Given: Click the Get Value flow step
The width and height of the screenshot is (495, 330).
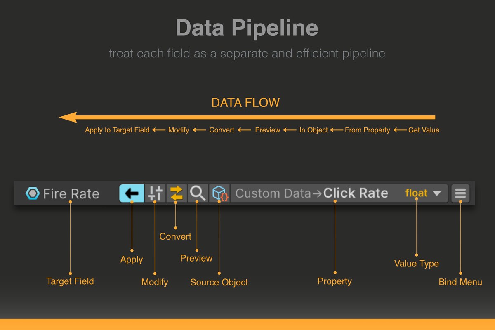Looking at the screenshot, I should pyautogui.click(x=424, y=130).
